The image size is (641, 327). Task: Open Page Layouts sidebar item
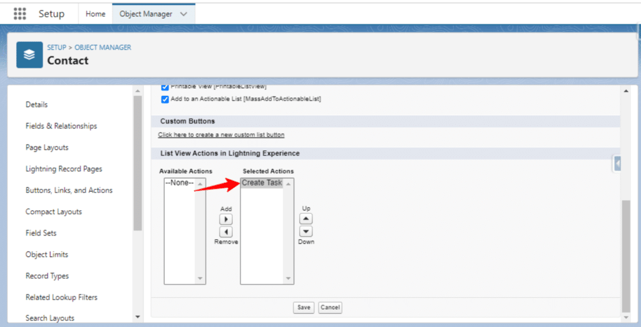(47, 147)
